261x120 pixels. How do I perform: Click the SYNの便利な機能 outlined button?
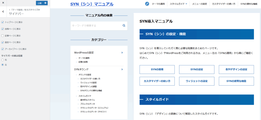(236, 81)
